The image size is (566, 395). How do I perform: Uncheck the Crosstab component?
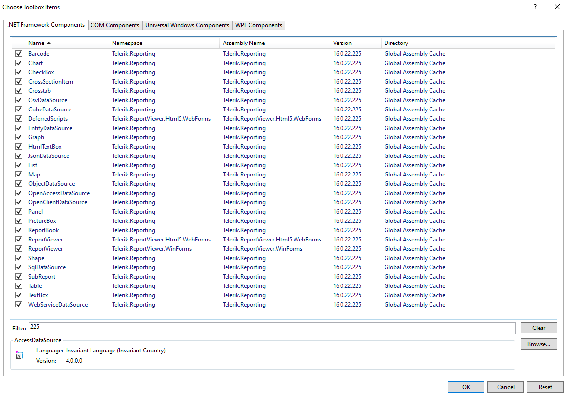point(18,90)
